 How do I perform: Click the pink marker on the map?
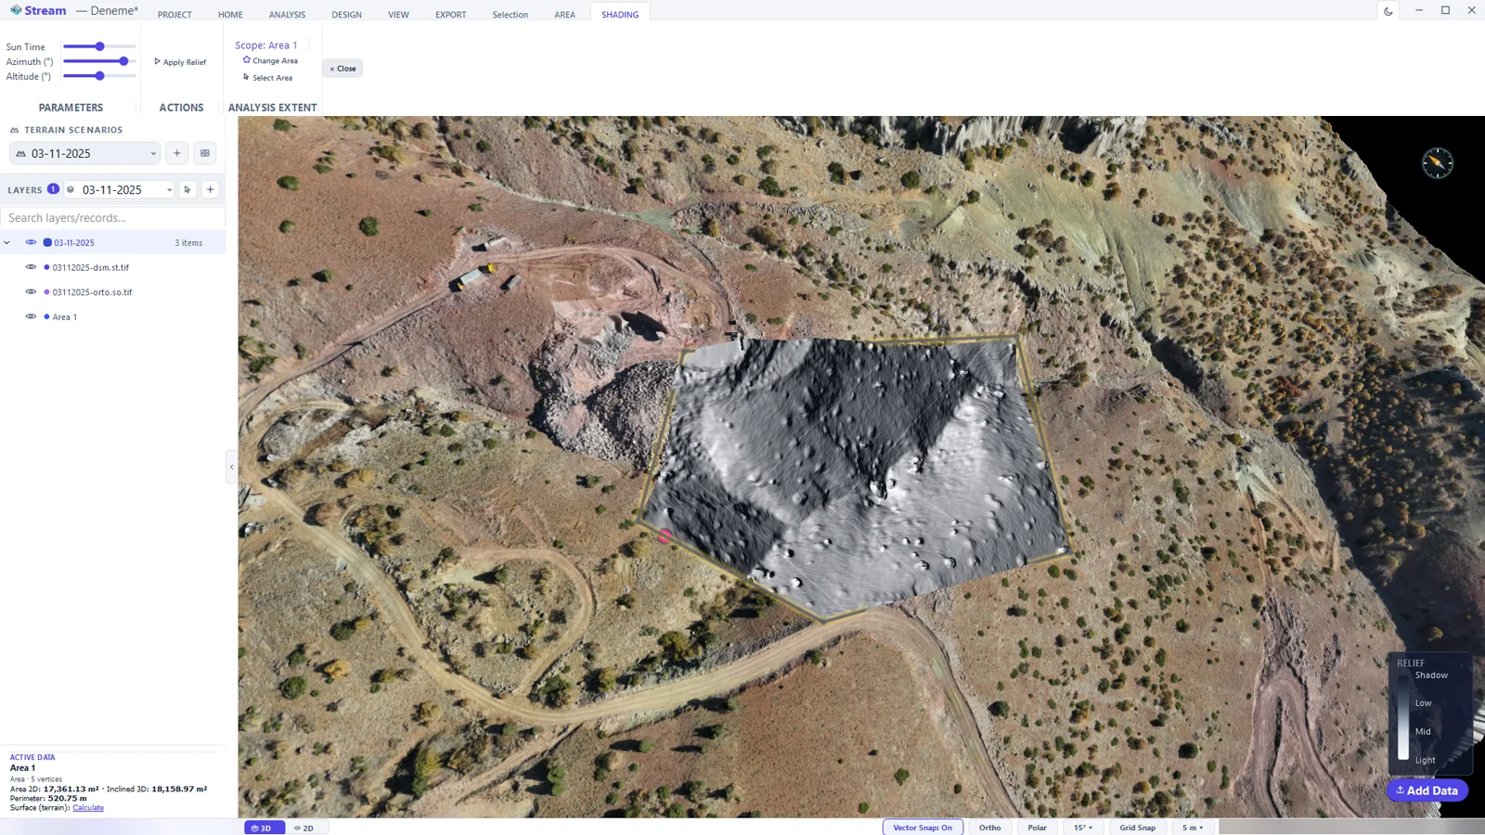click(665, 535)
